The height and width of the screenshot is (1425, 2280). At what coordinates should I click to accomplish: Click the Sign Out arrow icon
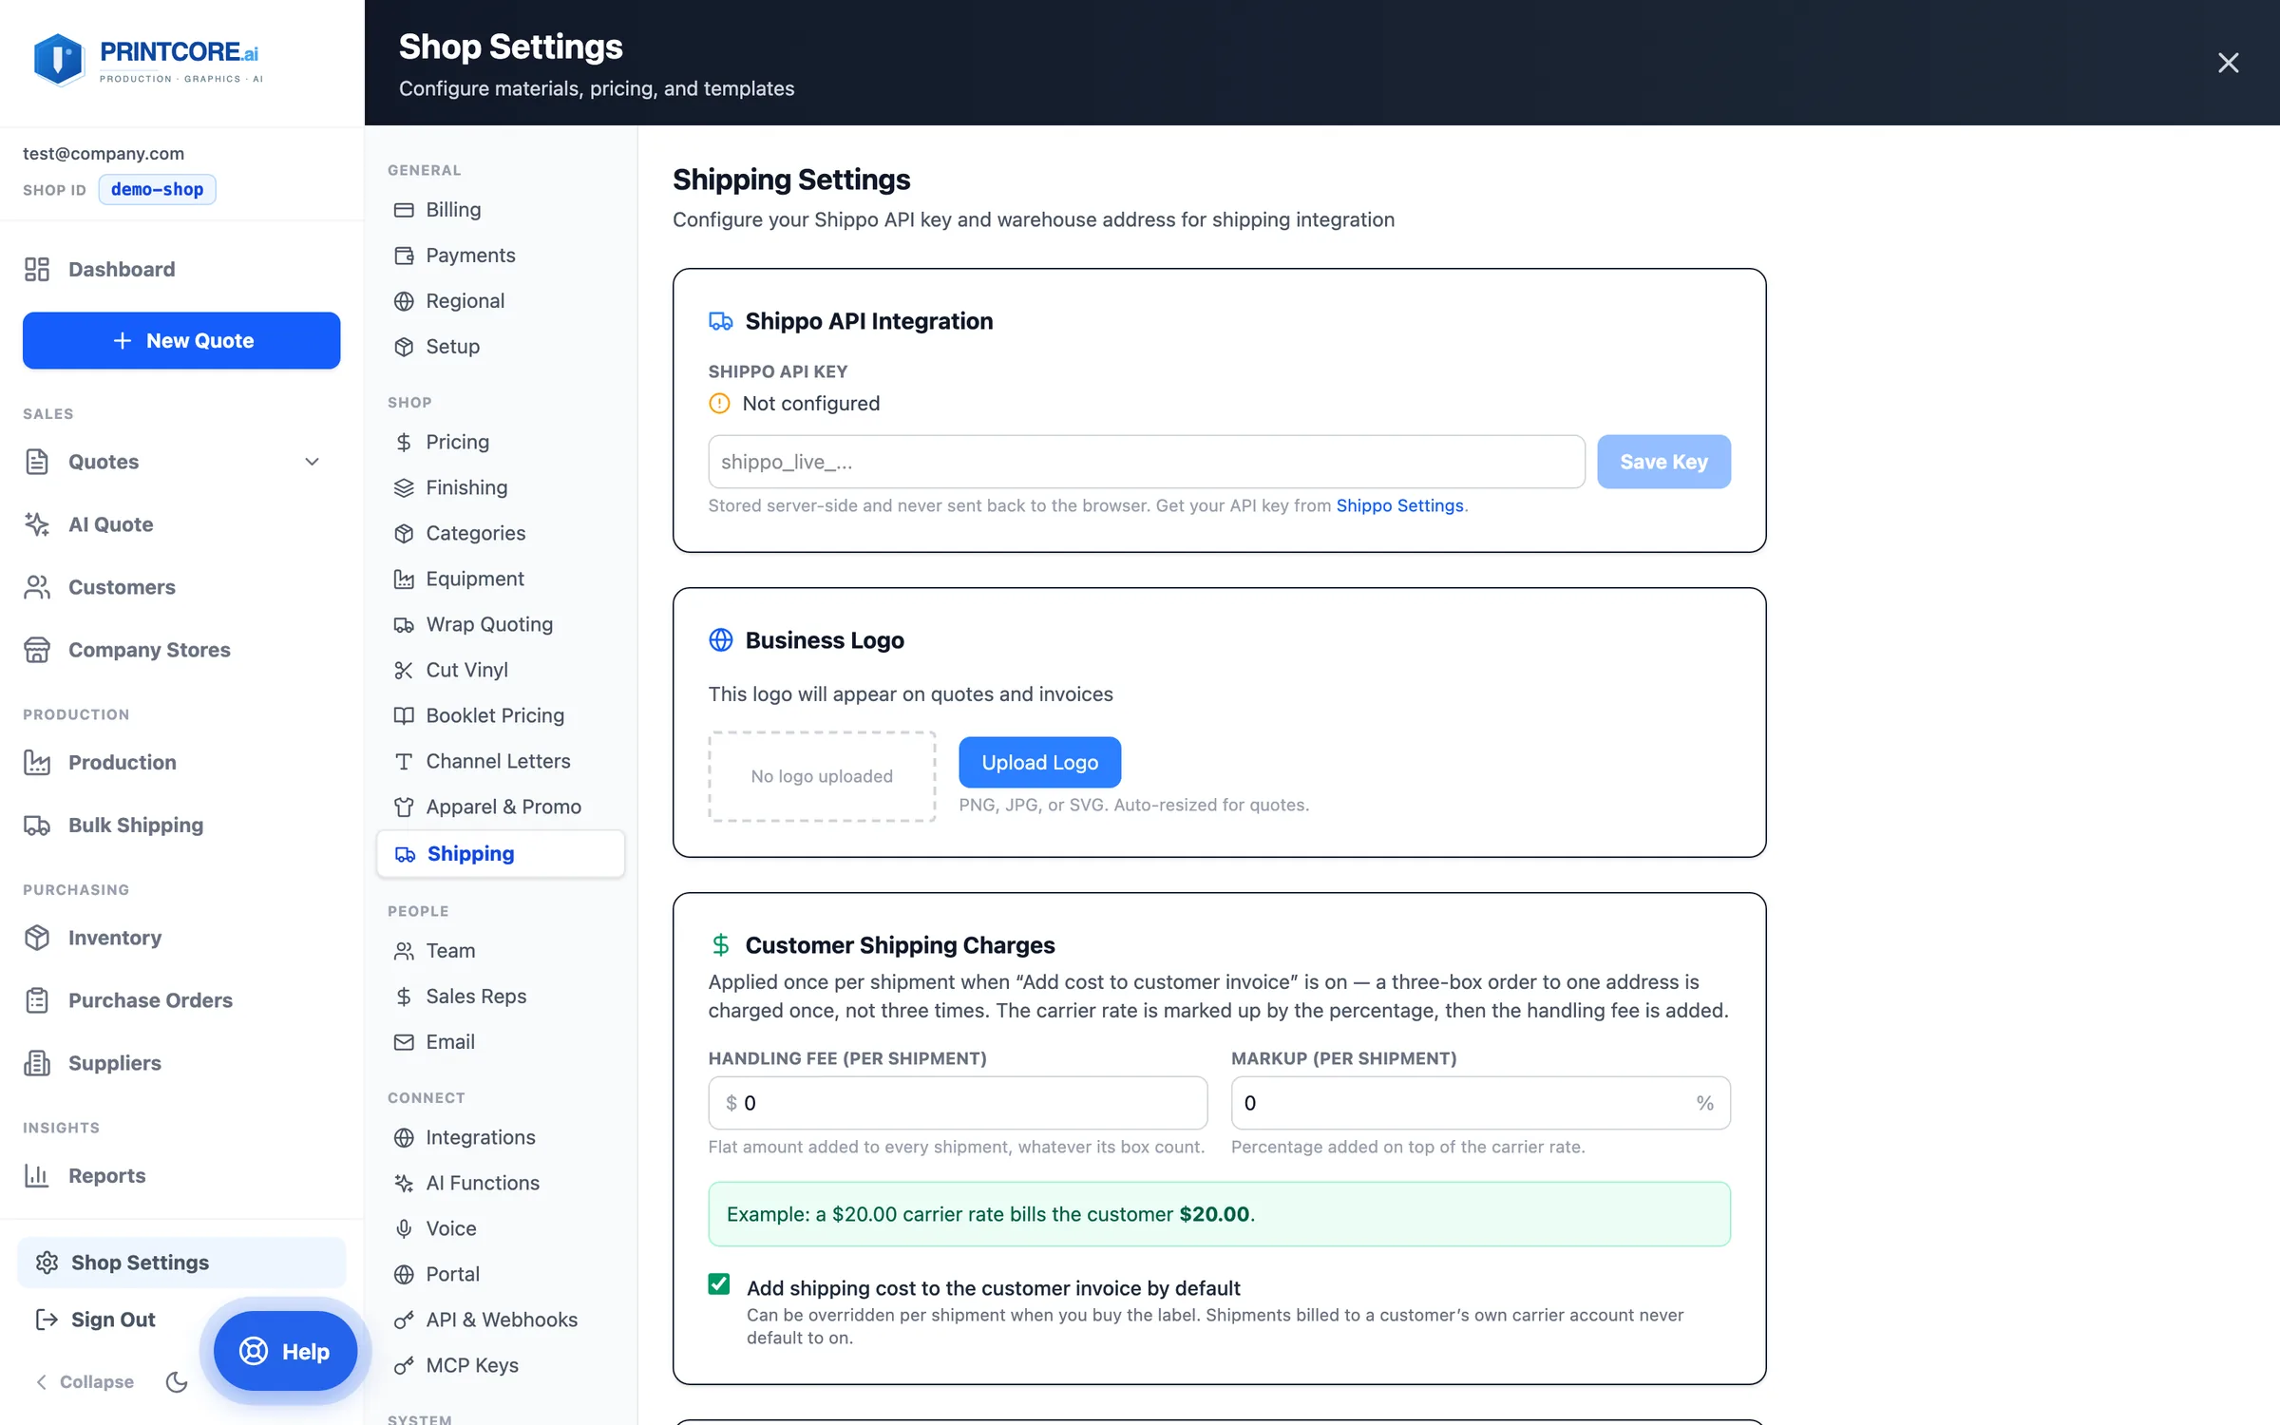tap(47, 1320)
